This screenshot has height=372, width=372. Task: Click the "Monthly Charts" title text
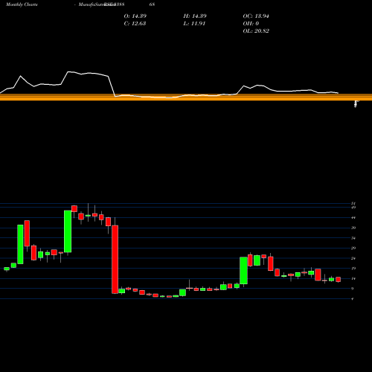(22, 4)
